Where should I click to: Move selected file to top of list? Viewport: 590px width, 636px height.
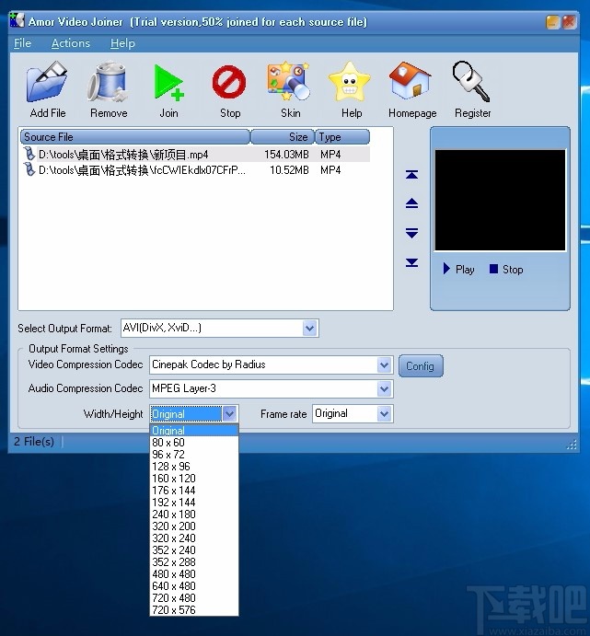[412, 175]
